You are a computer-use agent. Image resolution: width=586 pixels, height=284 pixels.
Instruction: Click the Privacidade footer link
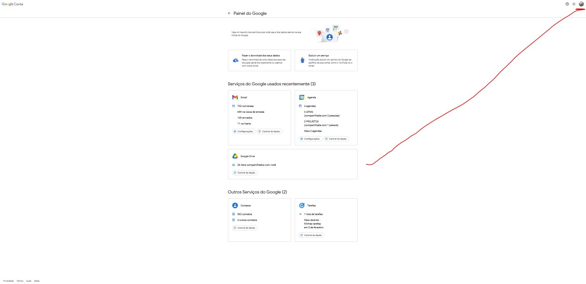[8, 281]
